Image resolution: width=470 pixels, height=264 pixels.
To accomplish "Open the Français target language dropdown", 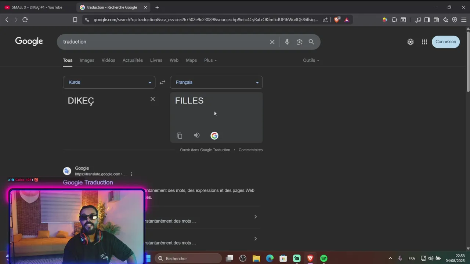I will pos(216,82).
